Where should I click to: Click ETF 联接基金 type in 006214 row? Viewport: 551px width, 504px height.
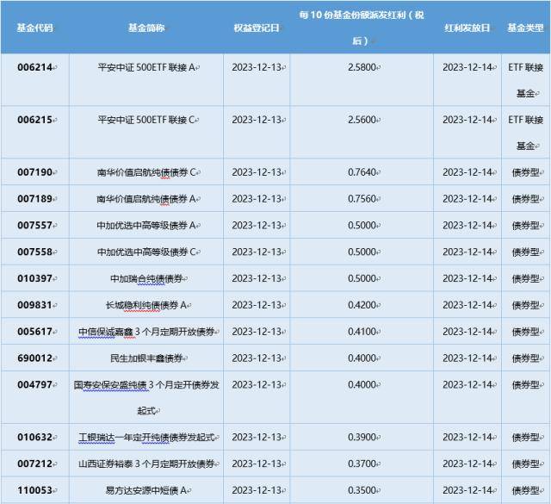pos(526,80)
